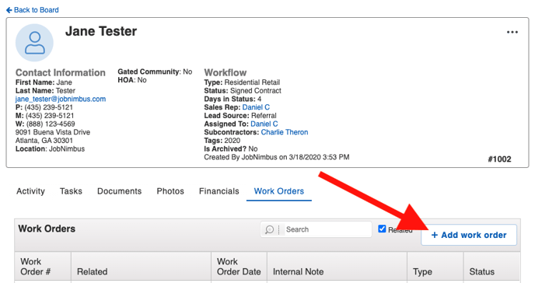Open the Tasks tab
Screen dimensions: 535x283
click(71, 191)
